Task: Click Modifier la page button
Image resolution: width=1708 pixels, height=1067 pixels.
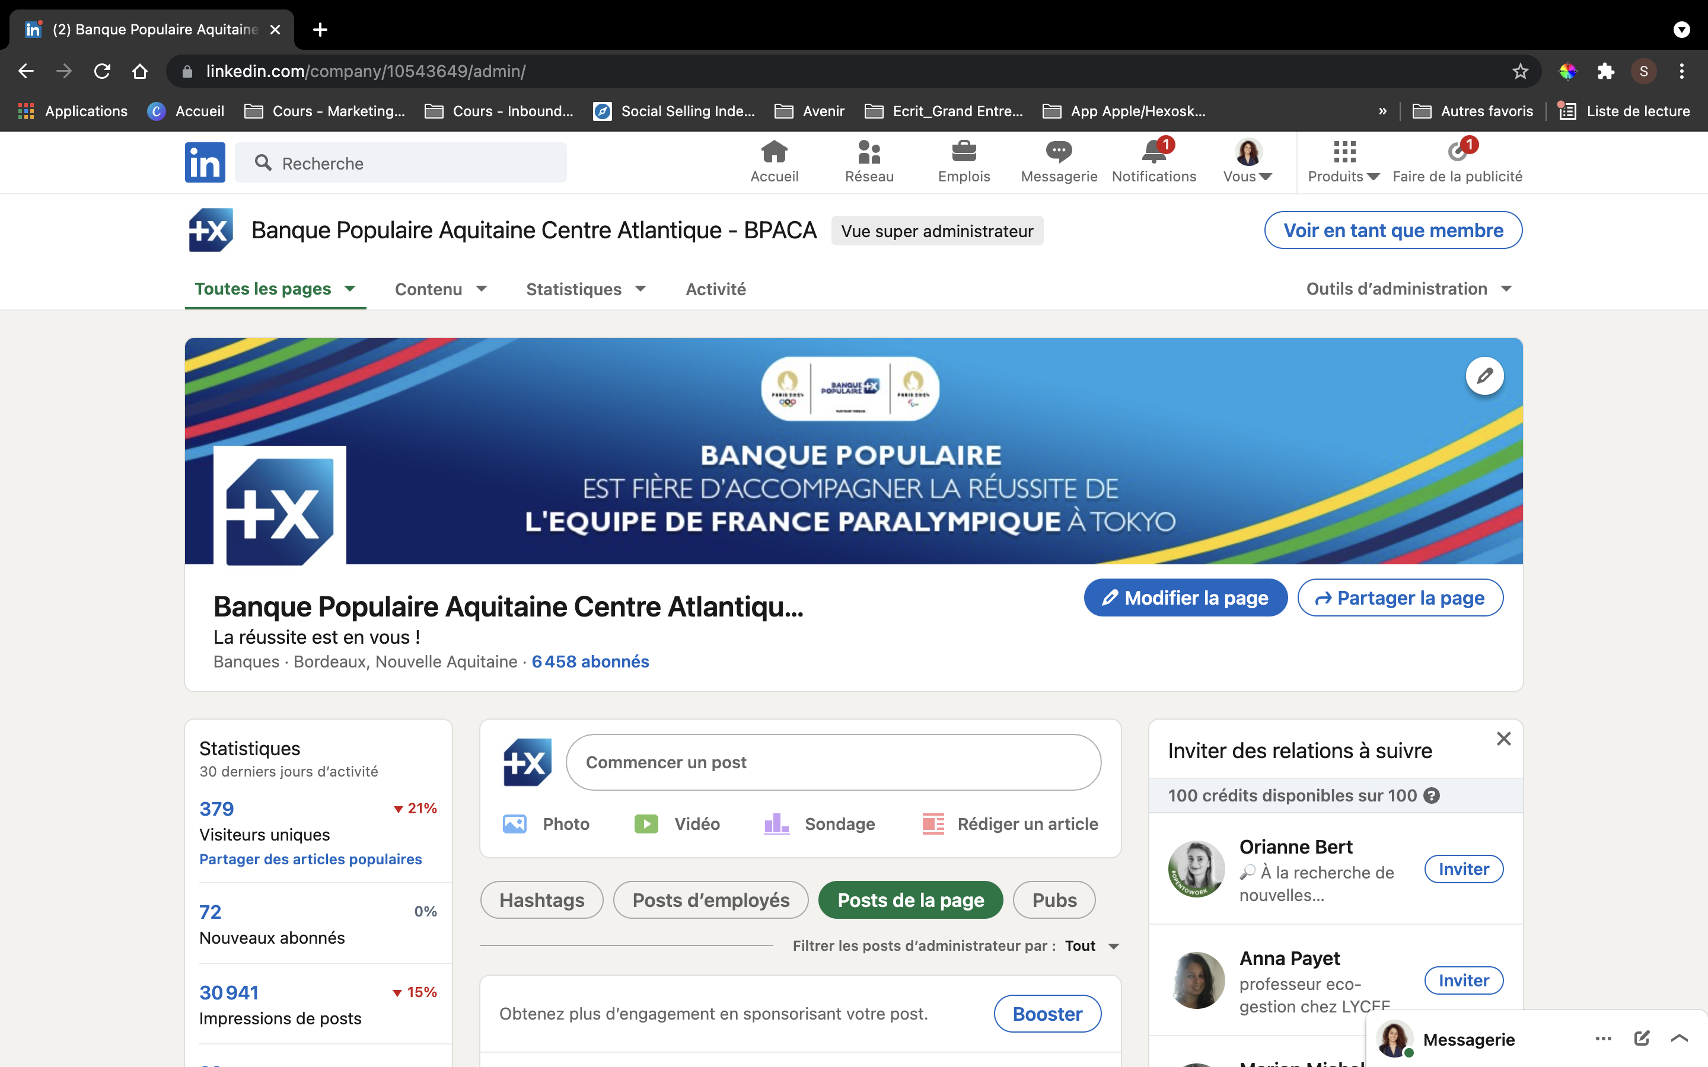Action: [x=1185, y=598]
